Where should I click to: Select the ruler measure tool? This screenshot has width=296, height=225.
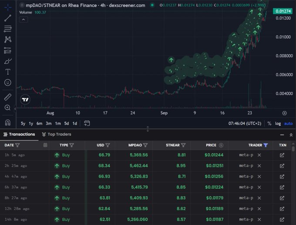tap(8, 97)
